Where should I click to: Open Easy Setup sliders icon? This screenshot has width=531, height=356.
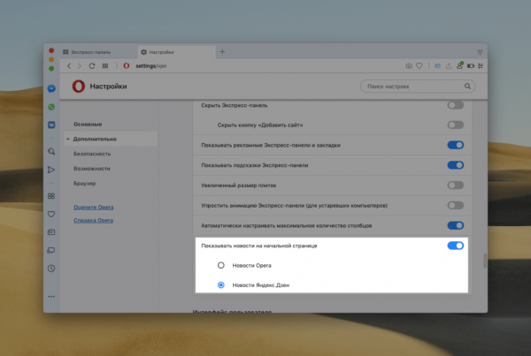click(x=481, y=66)
